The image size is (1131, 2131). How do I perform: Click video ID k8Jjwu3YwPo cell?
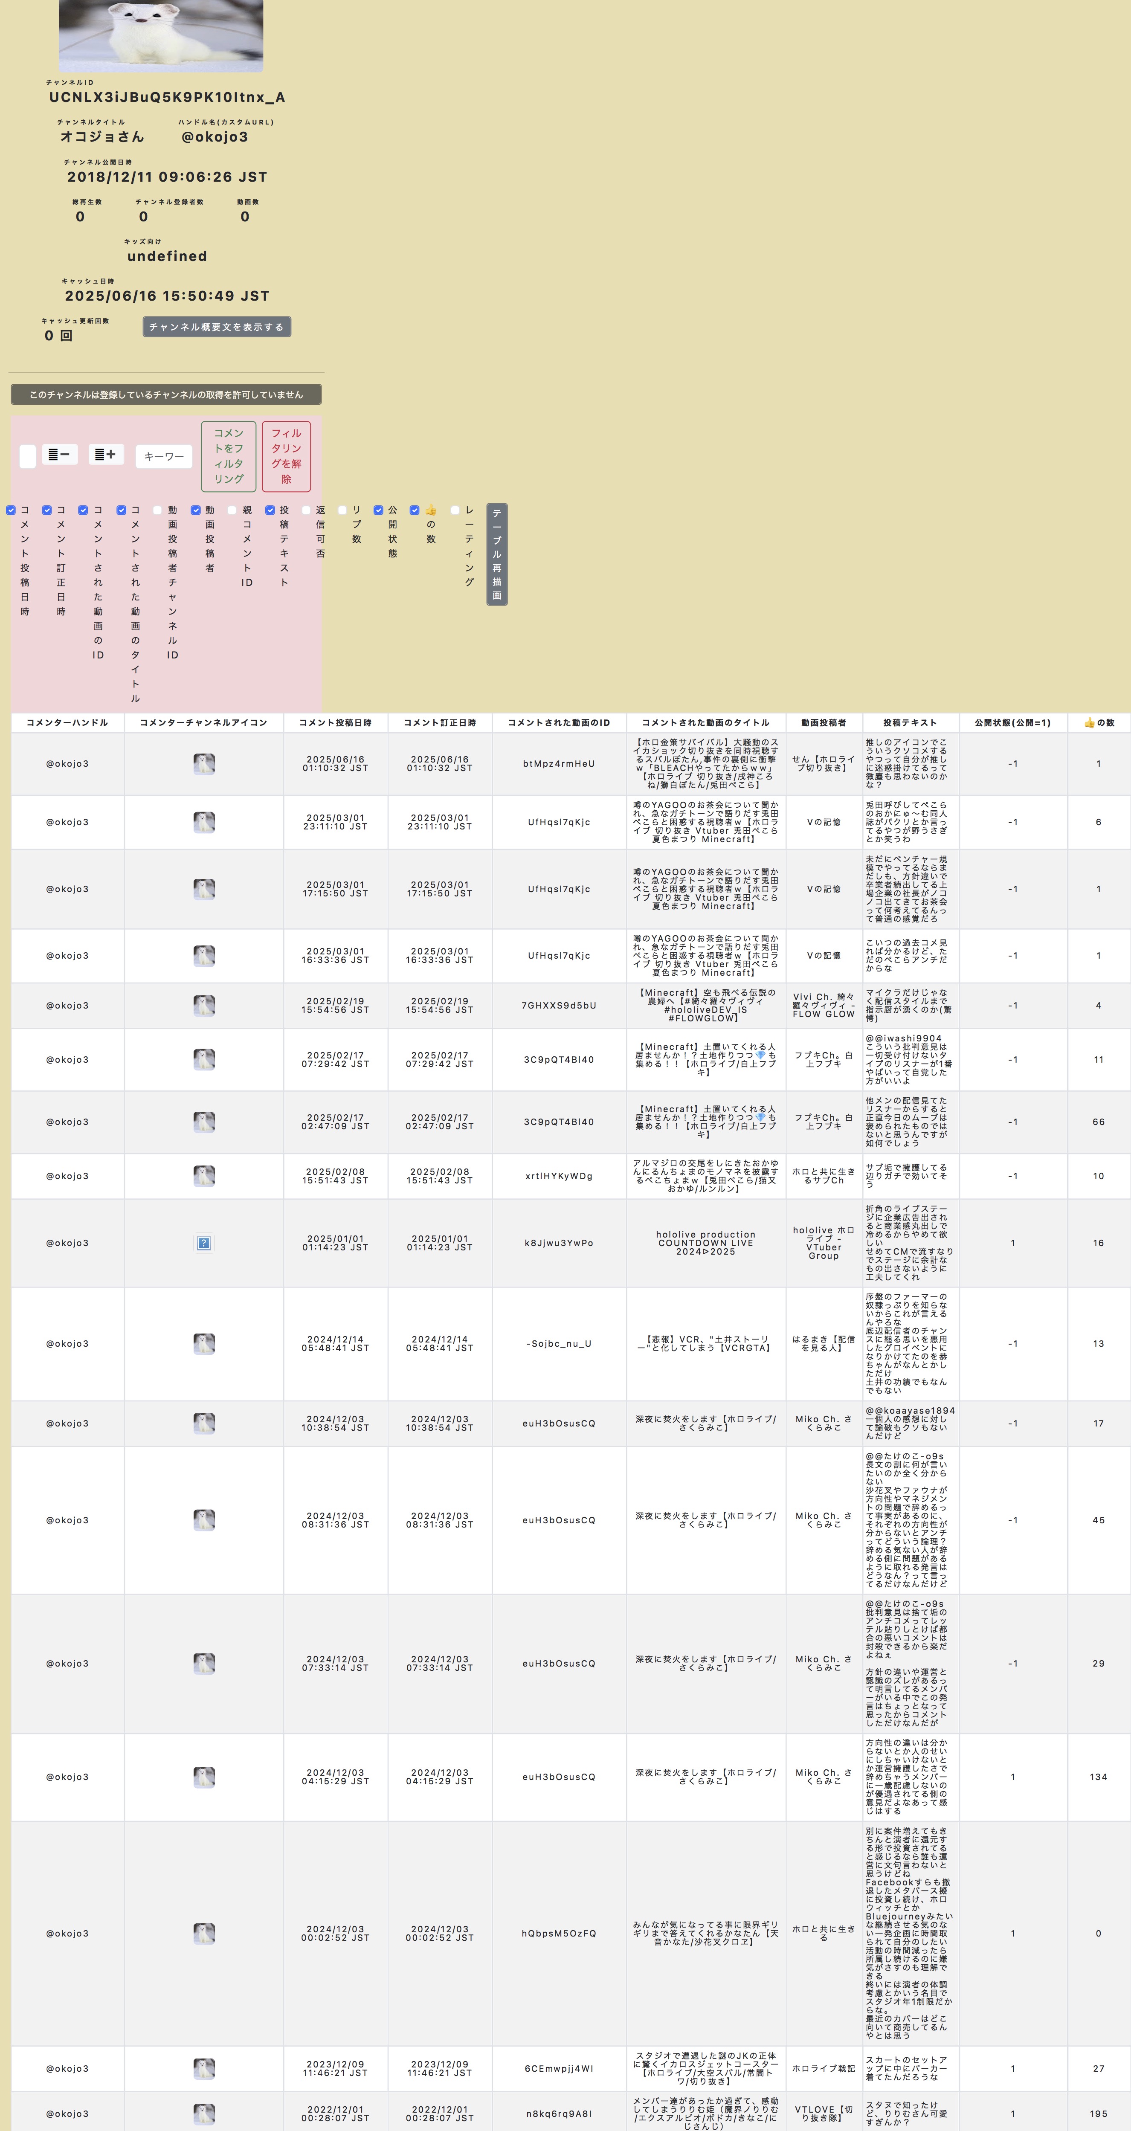pos(559,1244)
